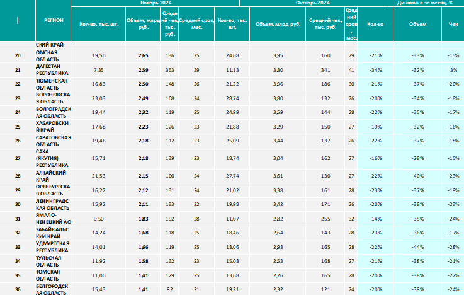Click Dagestan average check value 353
This screenshot has height=295, width=464.
170,70
